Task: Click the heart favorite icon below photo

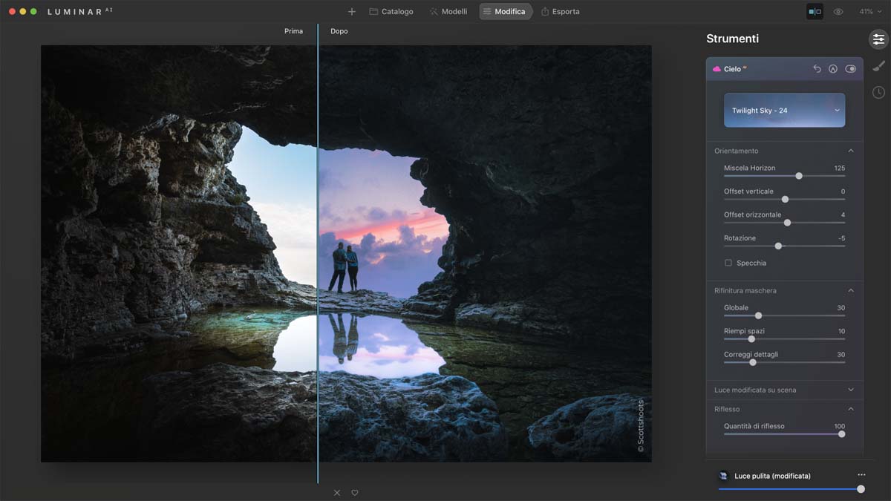Action: 355,493
